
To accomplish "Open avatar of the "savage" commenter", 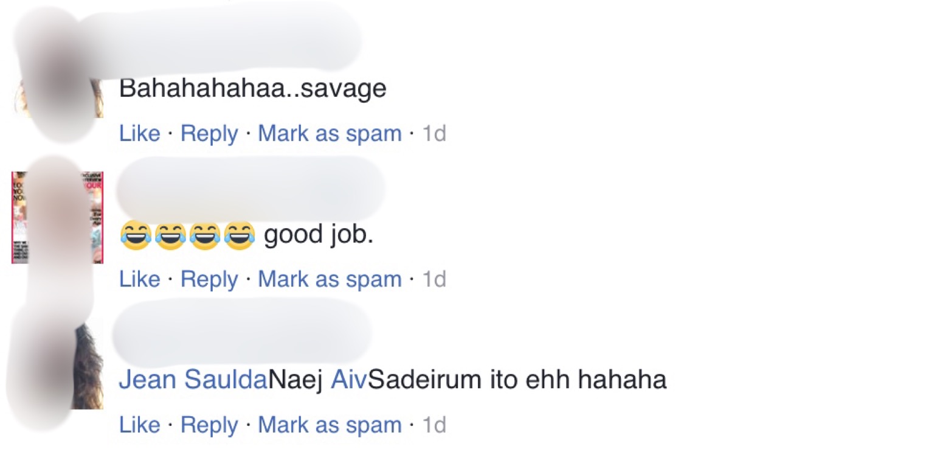I will [x=57, y=72].
